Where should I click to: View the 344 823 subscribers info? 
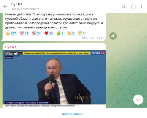coord(25,9)
